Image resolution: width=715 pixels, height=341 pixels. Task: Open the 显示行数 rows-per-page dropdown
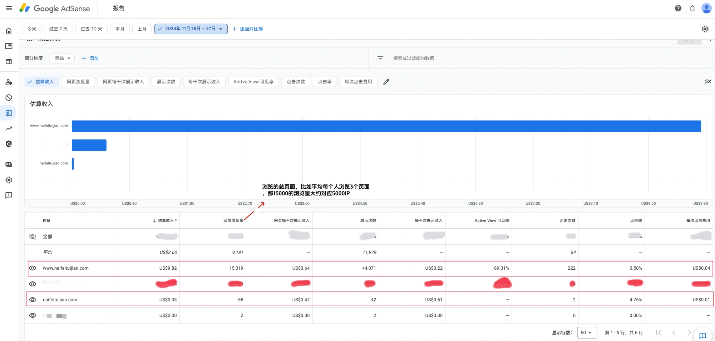pos(587,332)
